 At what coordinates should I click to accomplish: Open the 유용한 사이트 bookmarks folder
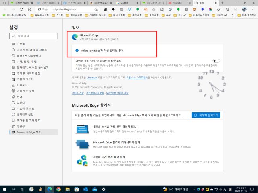(x=40, y=15)
